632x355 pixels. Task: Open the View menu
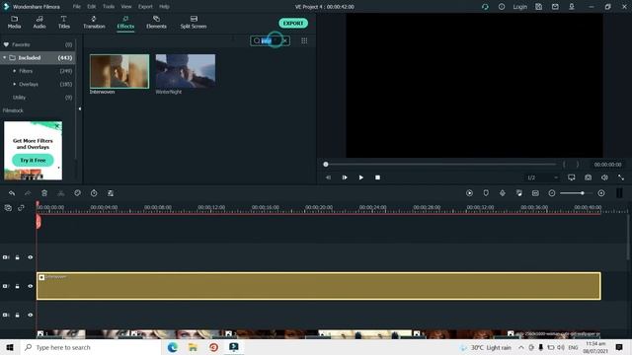click(x=126, y=7)
